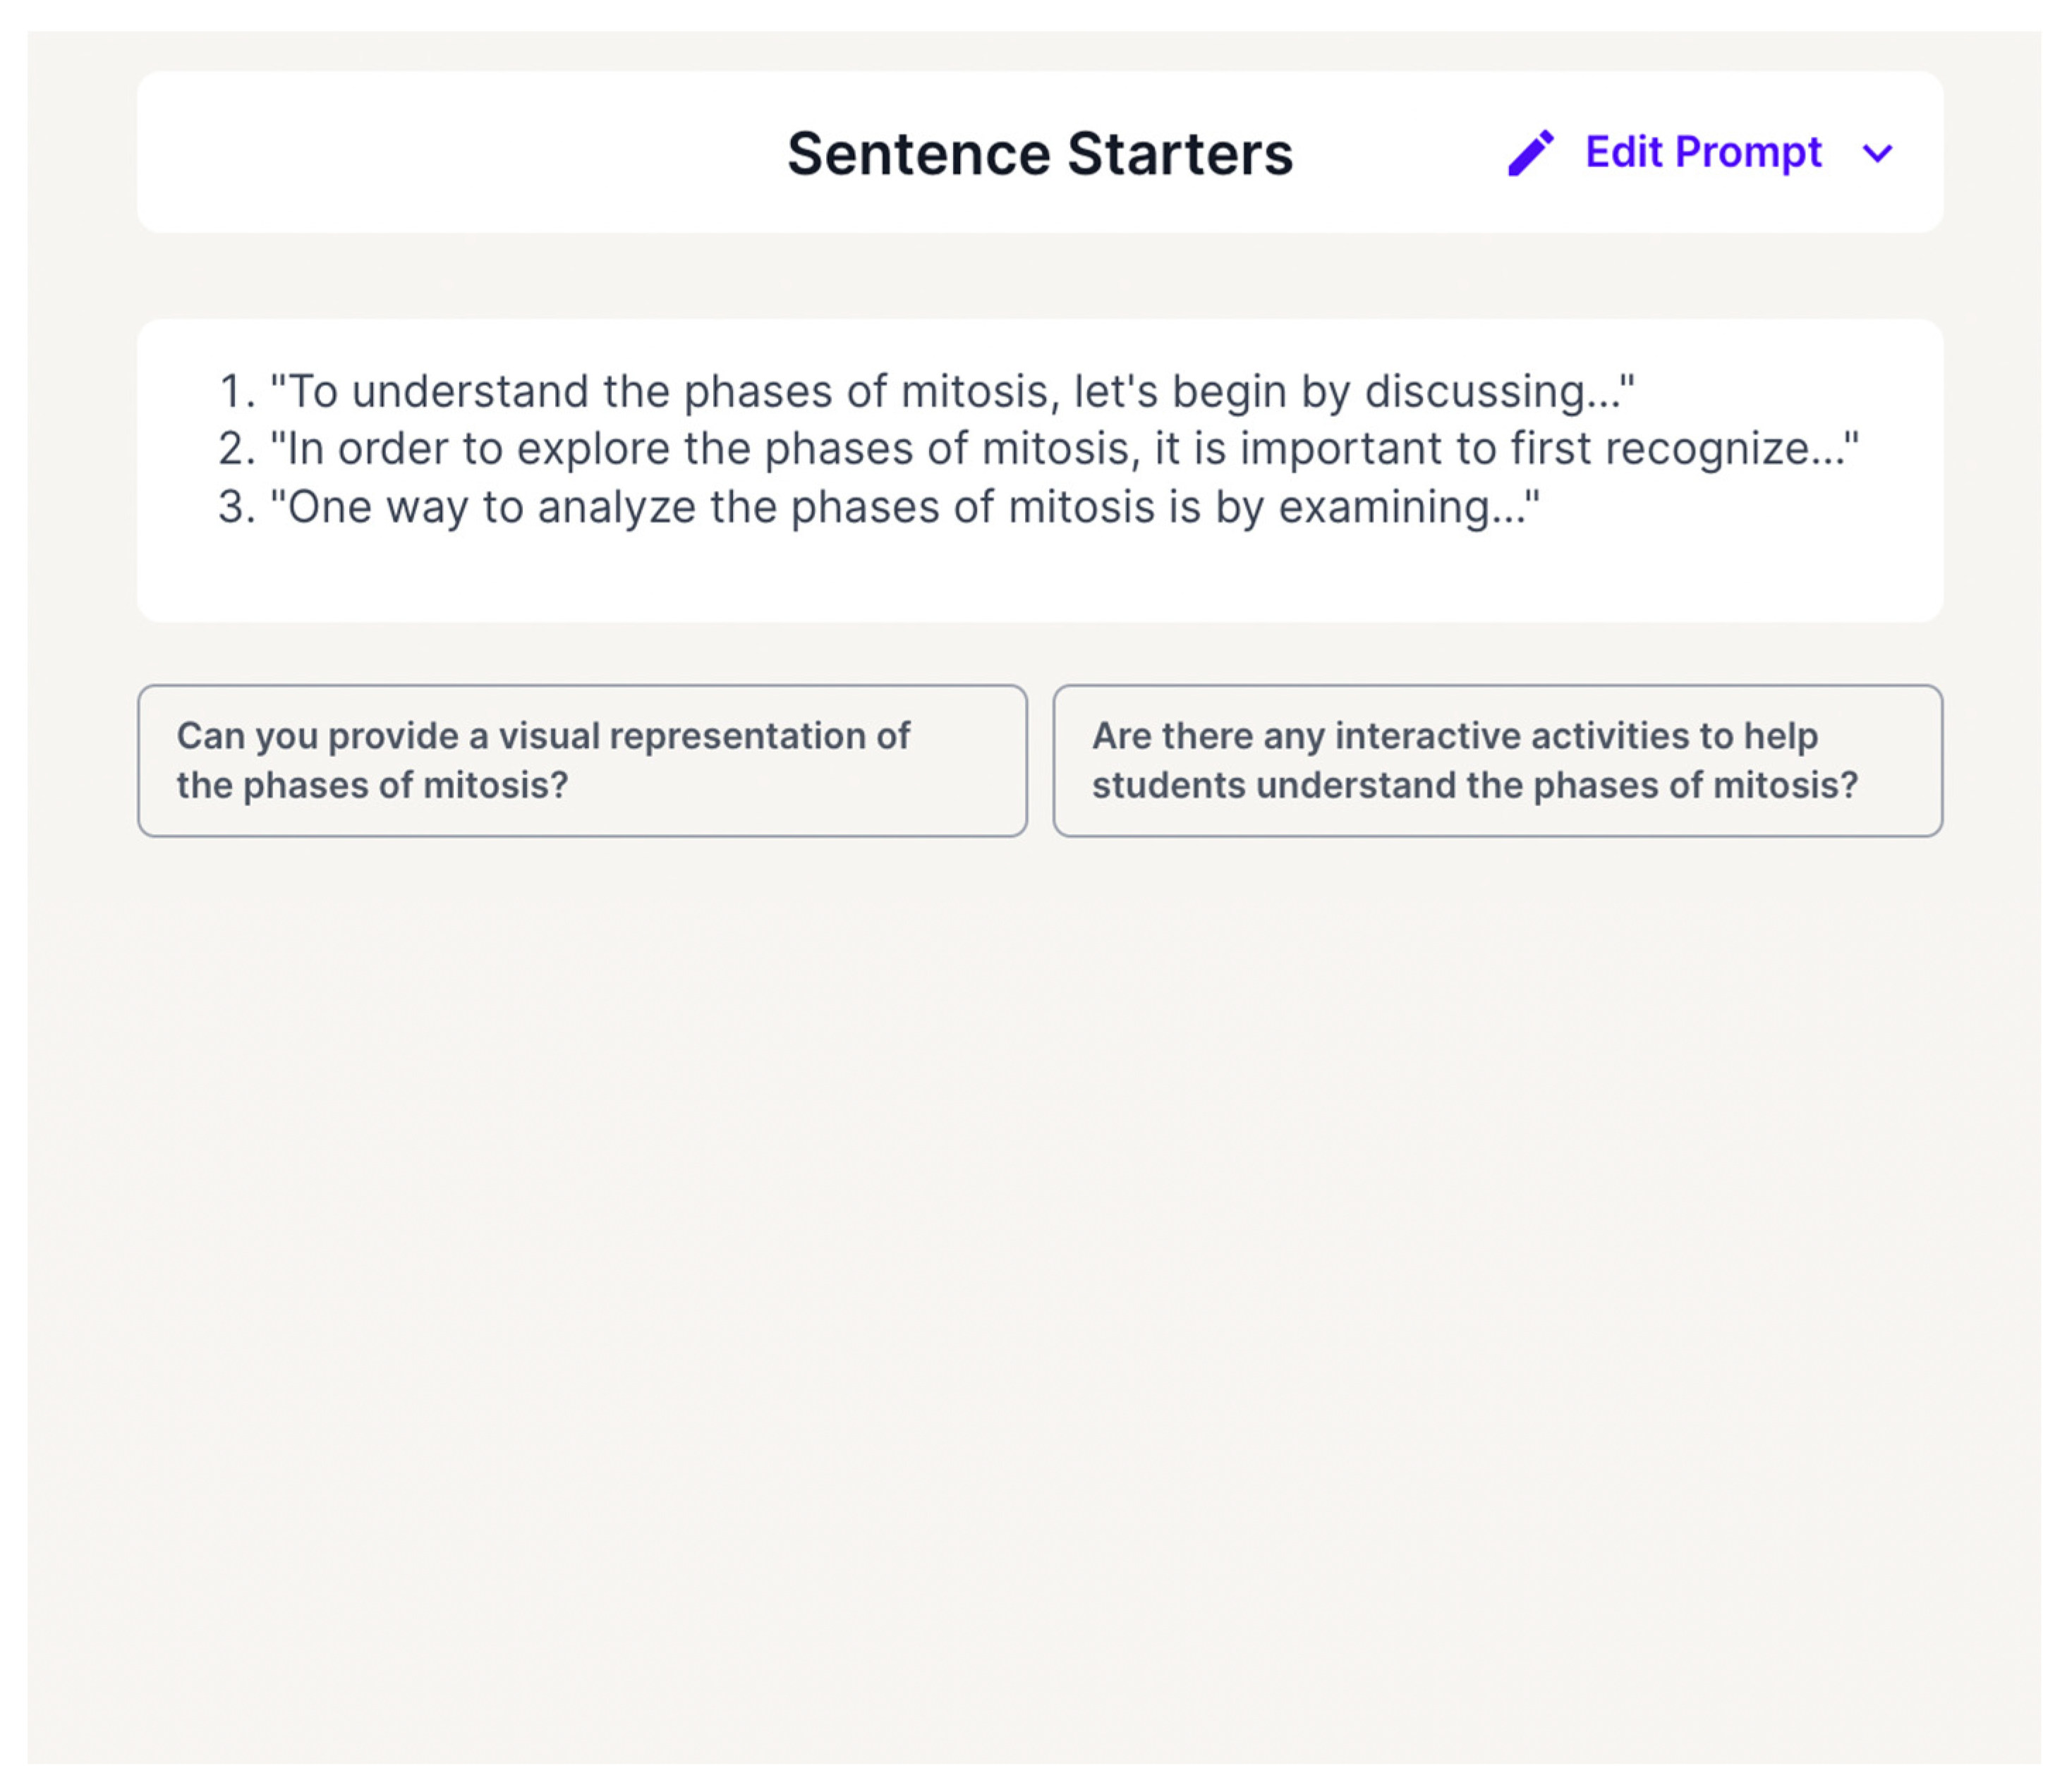Viewport: 2067px width, 1792px height.
Task: Click the word "discussing..." in the first starter
Action: click(x=1498, y=391)
